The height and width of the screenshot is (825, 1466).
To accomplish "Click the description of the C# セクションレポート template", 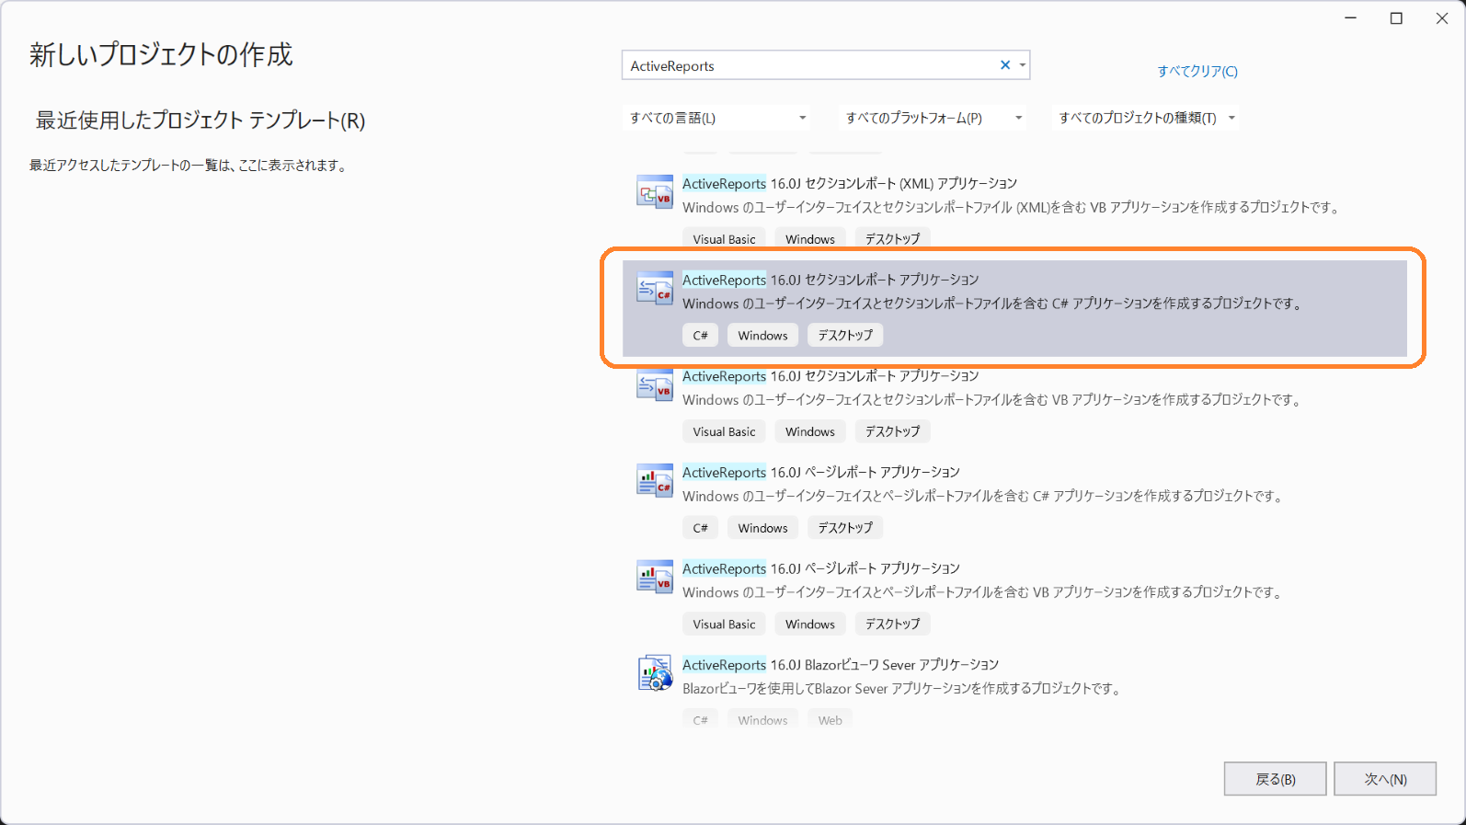I will 992,304.
